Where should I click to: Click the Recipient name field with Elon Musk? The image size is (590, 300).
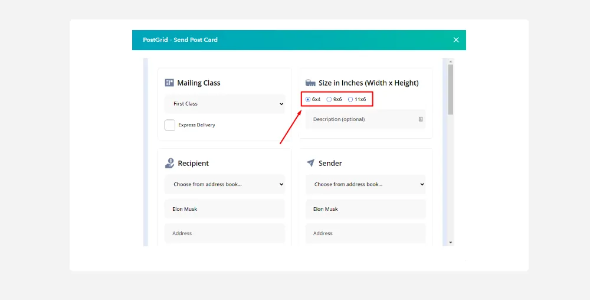(x=224, y=209)
